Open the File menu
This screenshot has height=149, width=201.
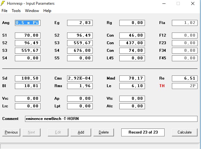(x=4, y=11)
